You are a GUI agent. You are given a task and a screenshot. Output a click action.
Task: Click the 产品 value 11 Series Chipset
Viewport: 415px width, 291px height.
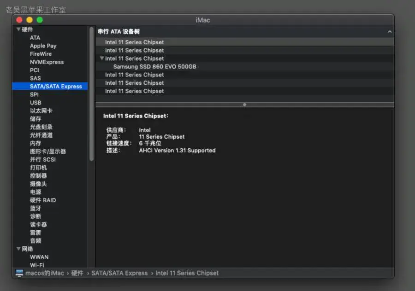pos(161,137)
